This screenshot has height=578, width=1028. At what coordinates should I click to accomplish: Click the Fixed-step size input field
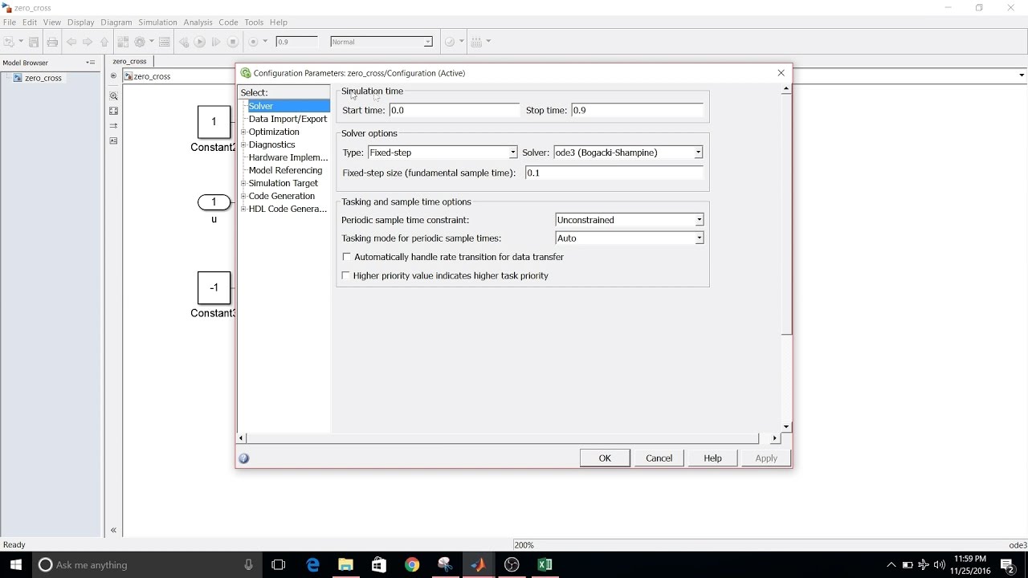pyautogui.click(x=614, y=173)
